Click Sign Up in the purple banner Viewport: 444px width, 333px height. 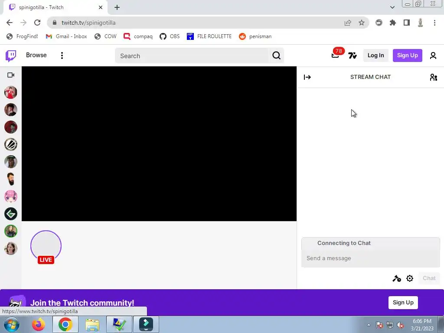click(x=403, y=302)
